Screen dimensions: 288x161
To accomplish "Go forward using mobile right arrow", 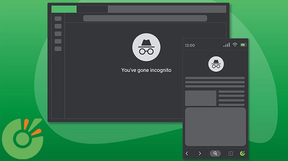I will [200, 154].
